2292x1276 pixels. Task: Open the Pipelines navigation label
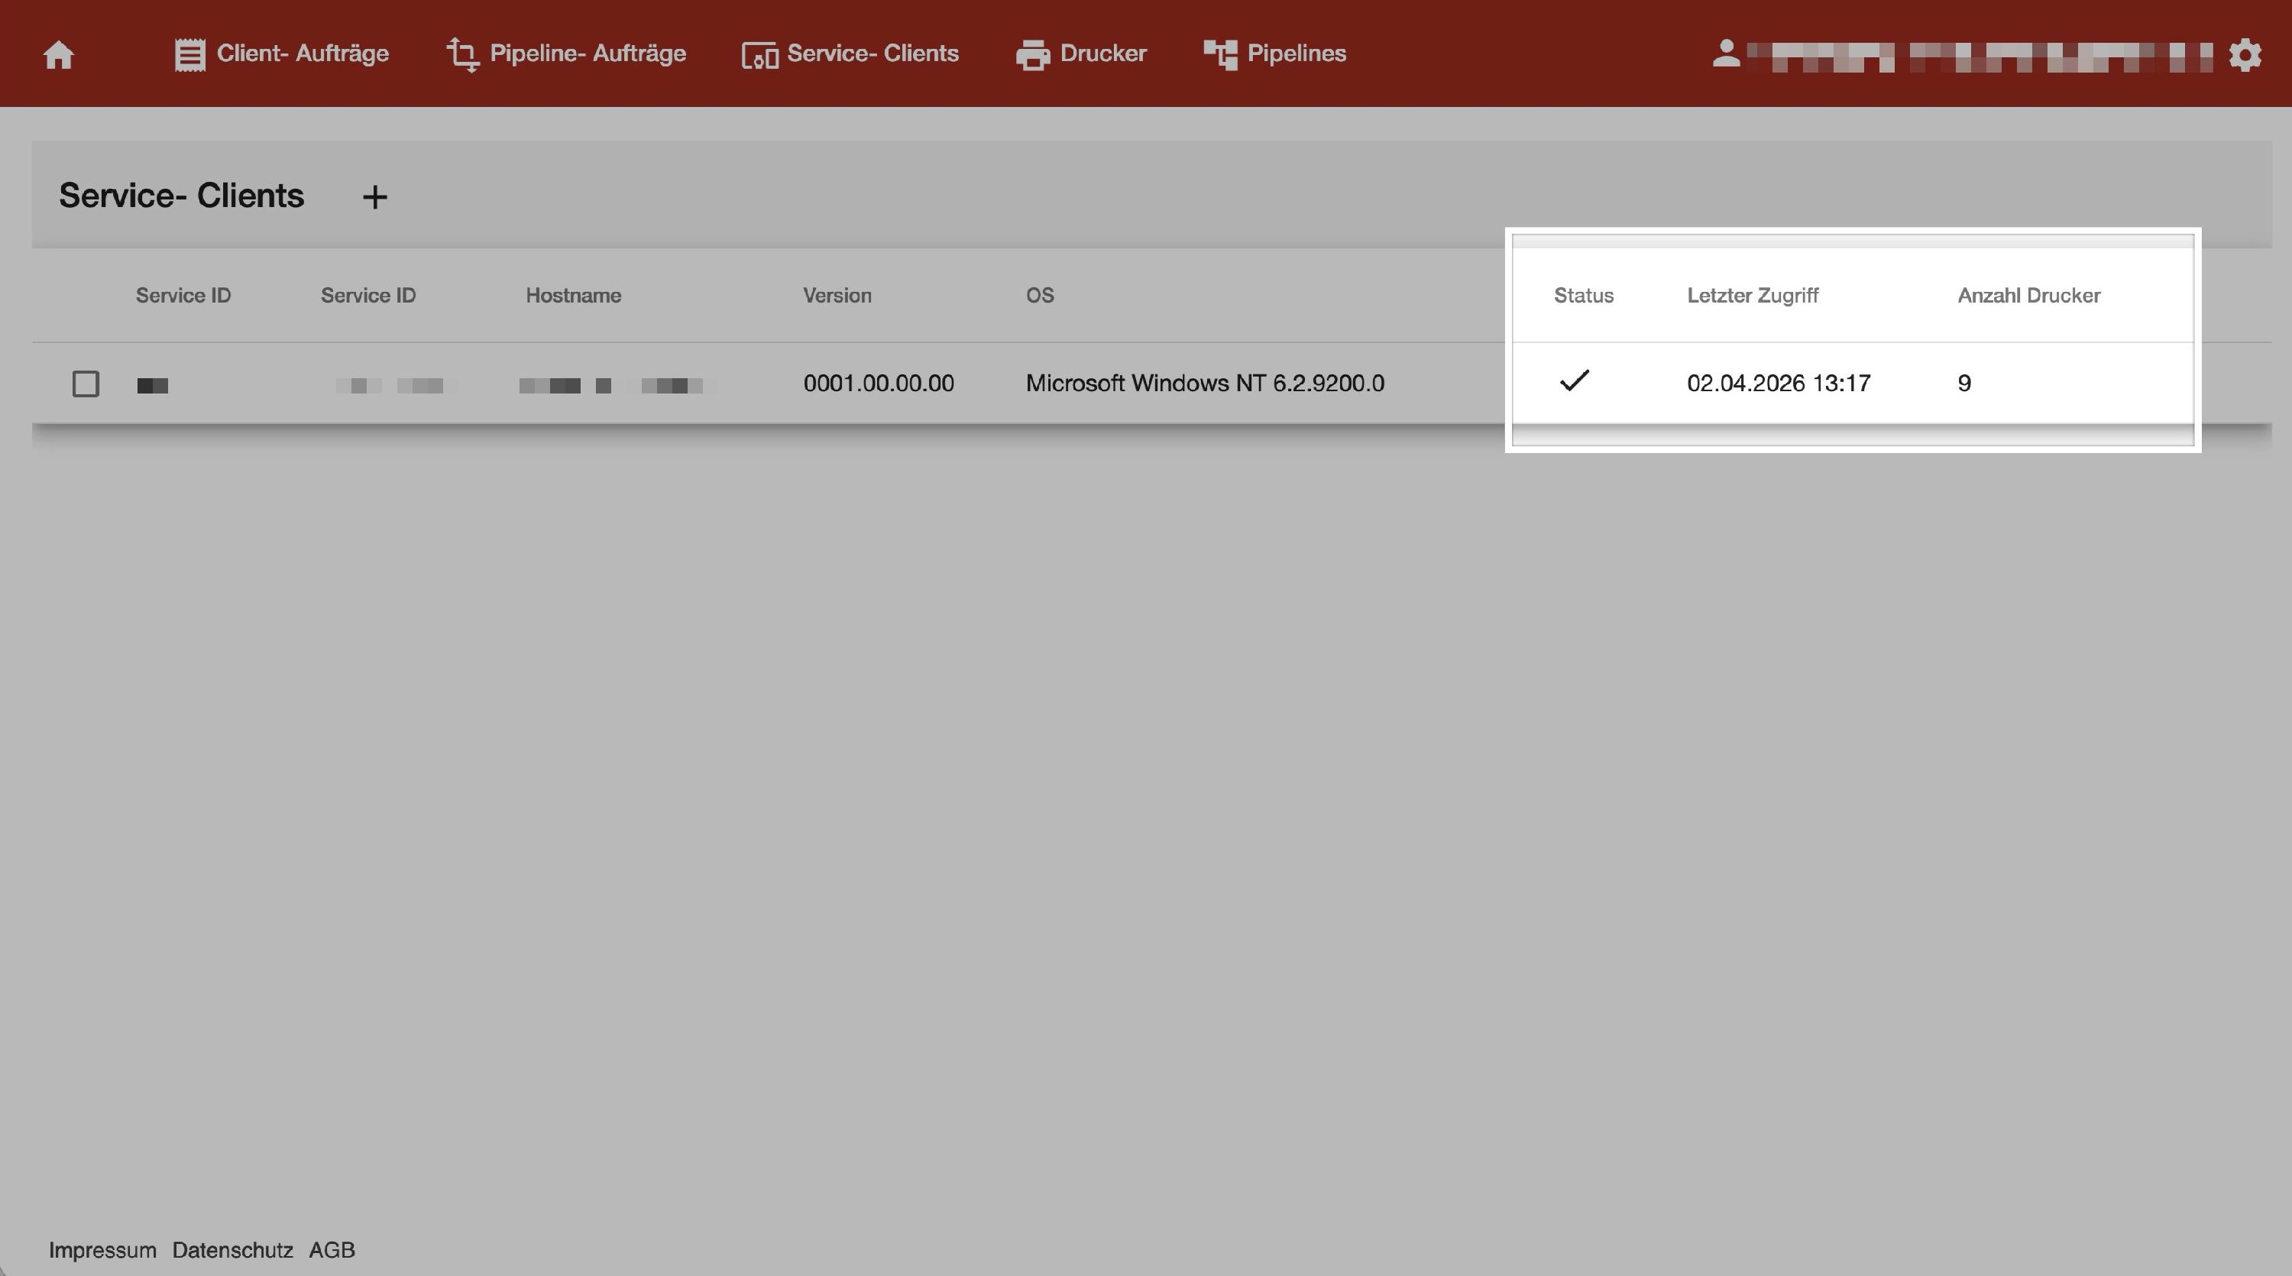1297,53
